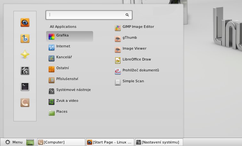
Task: Click the Places folder icon
Action: 52,113
